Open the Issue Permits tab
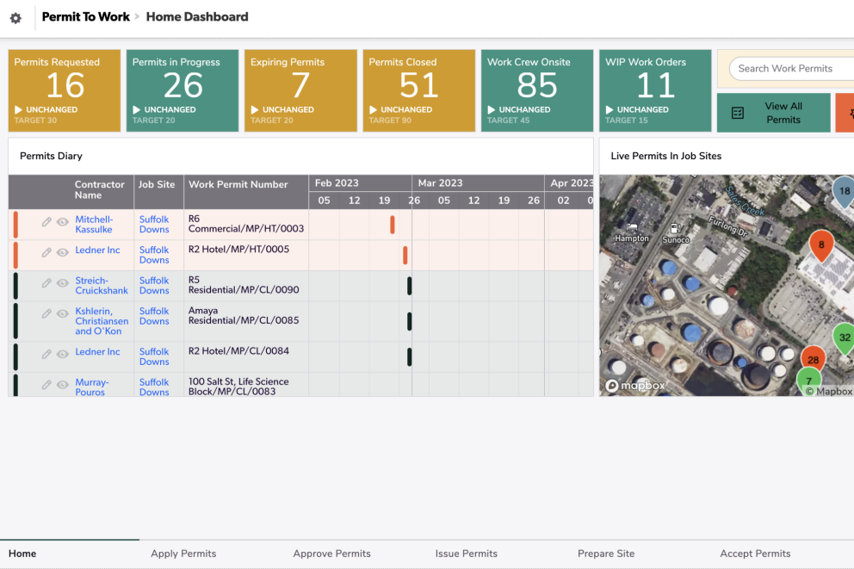This screenshot has width=854, height=569. pyautogui.click(x=466, y=554)
